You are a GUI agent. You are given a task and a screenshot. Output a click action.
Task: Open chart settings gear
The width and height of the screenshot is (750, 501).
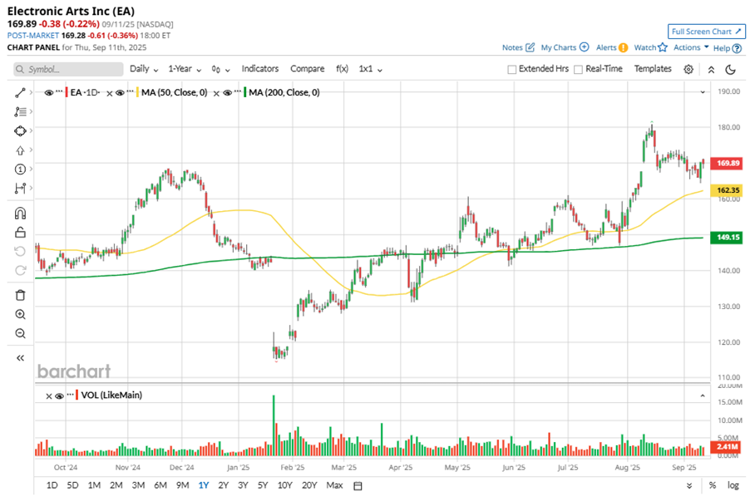(688, 69)
